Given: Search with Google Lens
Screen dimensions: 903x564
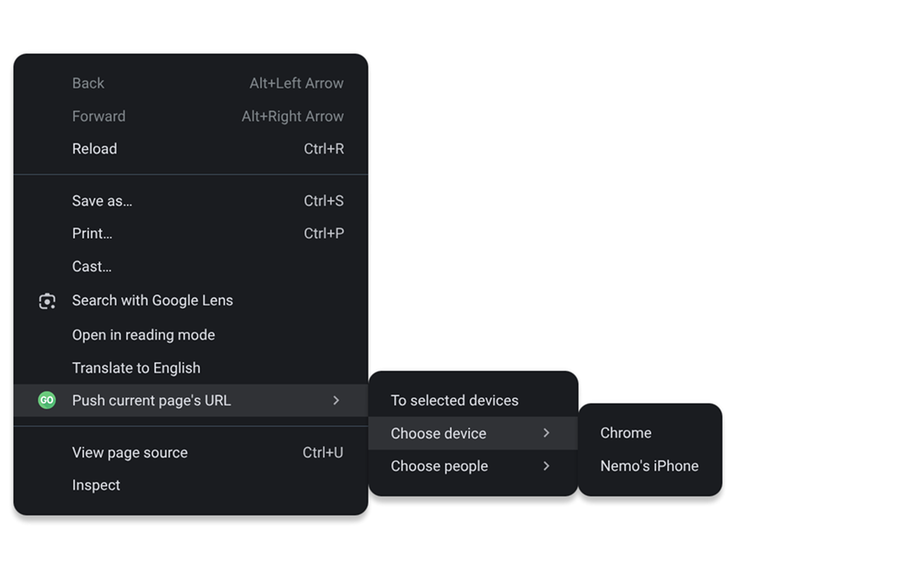Looking at the screenshot, I should click(152, 300).
